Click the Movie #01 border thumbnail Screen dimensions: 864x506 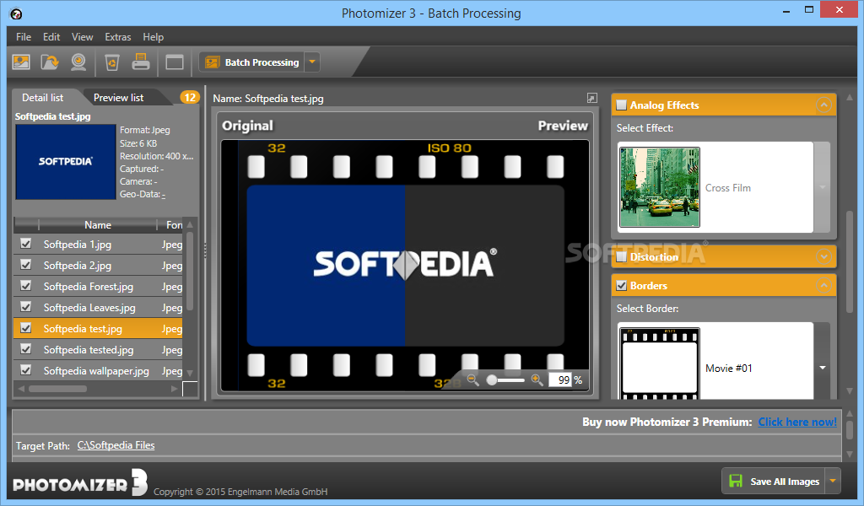(x=660, y=363)
